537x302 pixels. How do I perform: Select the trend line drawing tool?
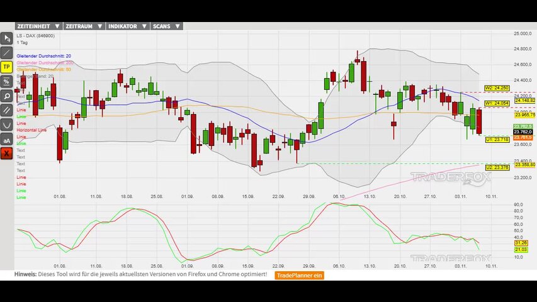tap(7, 52)
